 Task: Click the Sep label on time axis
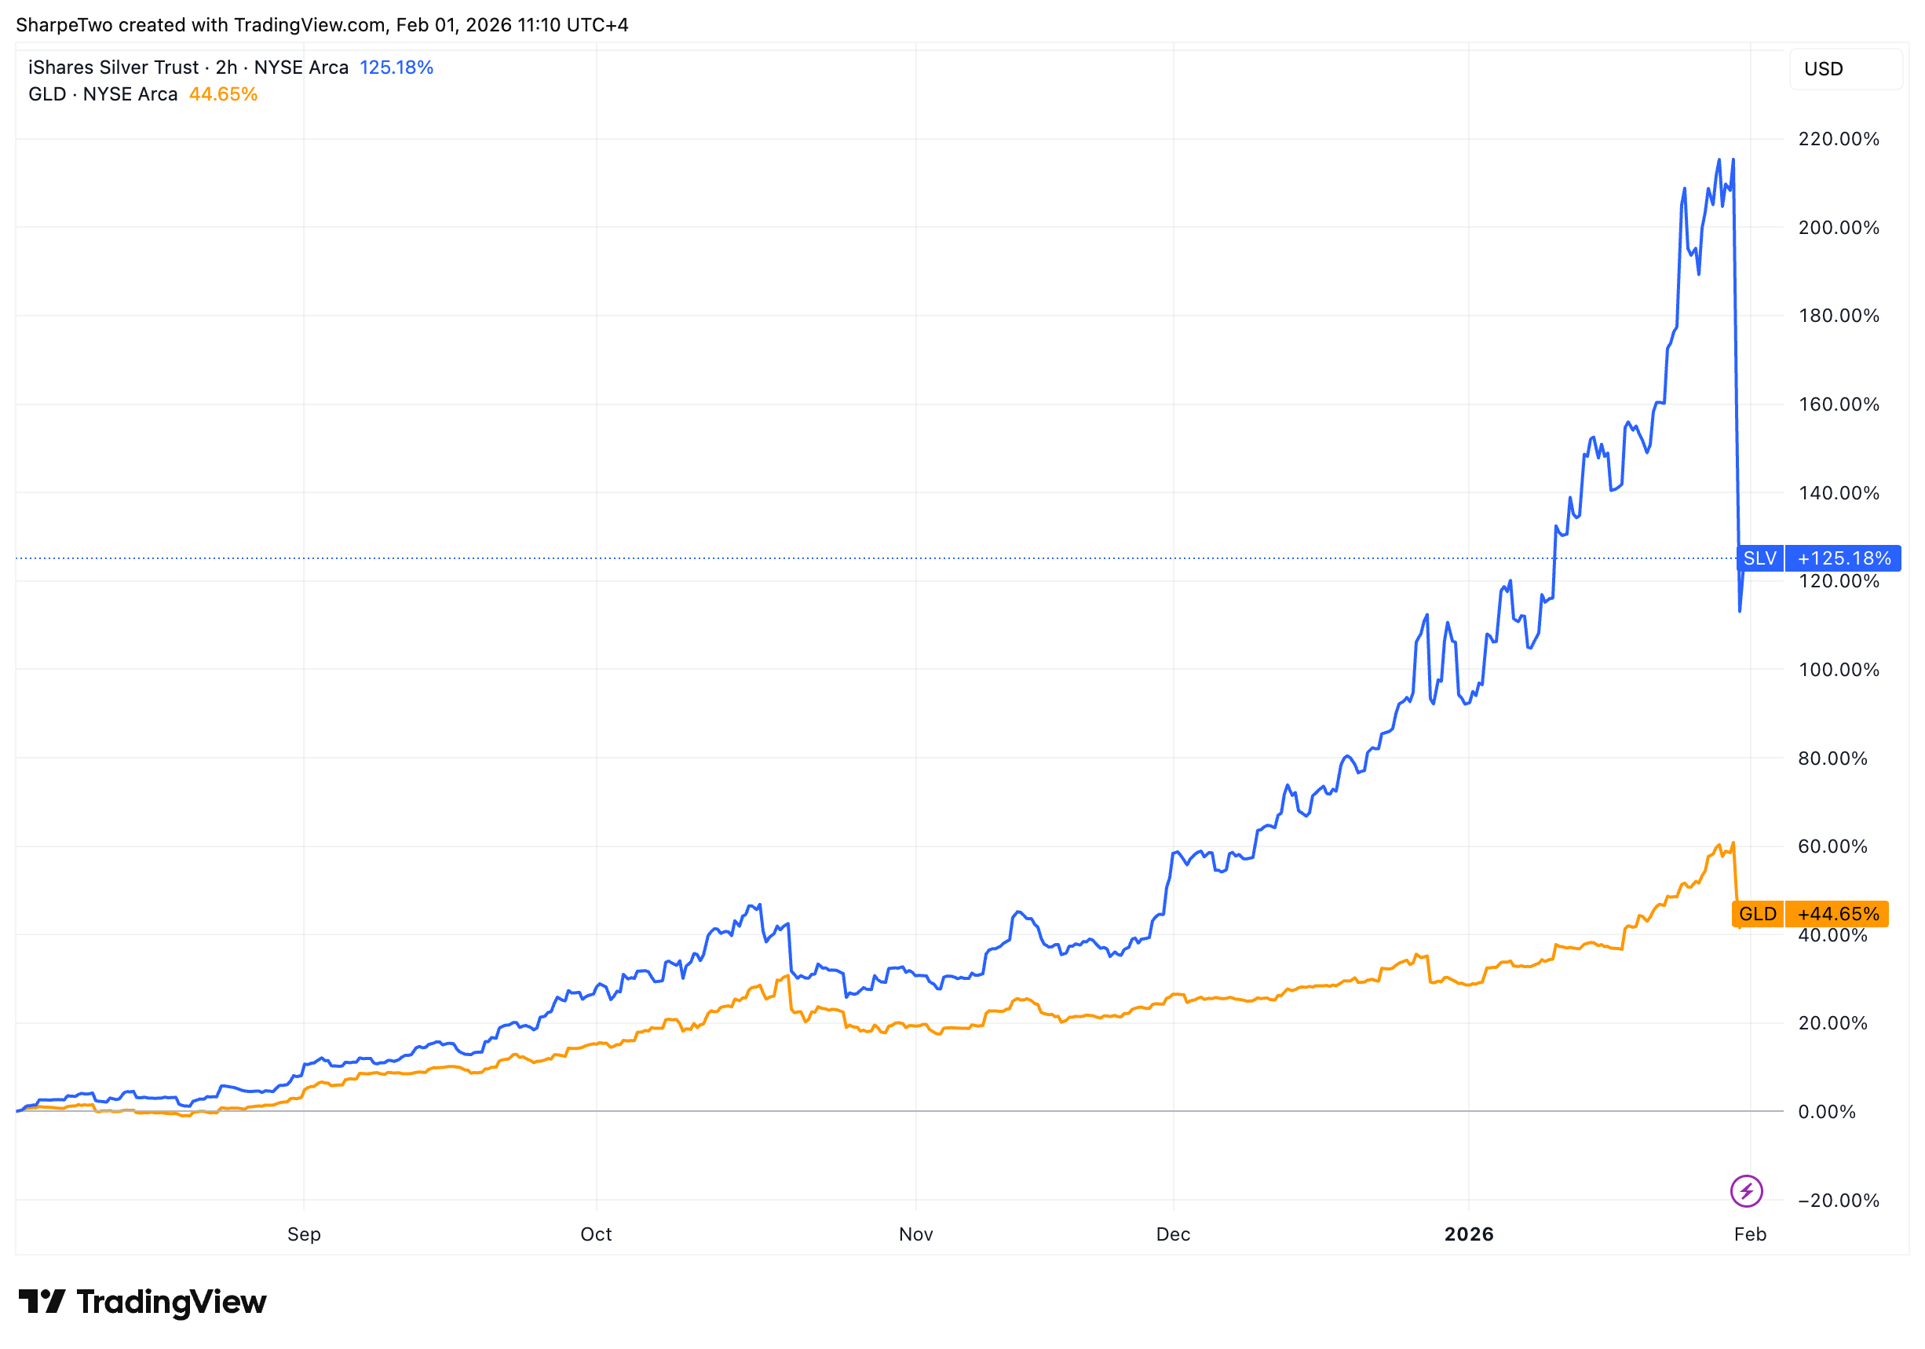coord(304,1234)
